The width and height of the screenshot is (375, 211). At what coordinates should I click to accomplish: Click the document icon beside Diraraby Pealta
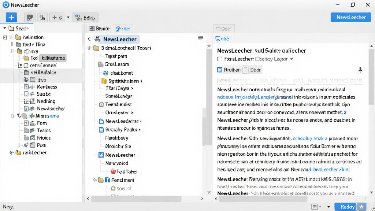(x=101, y=130)
